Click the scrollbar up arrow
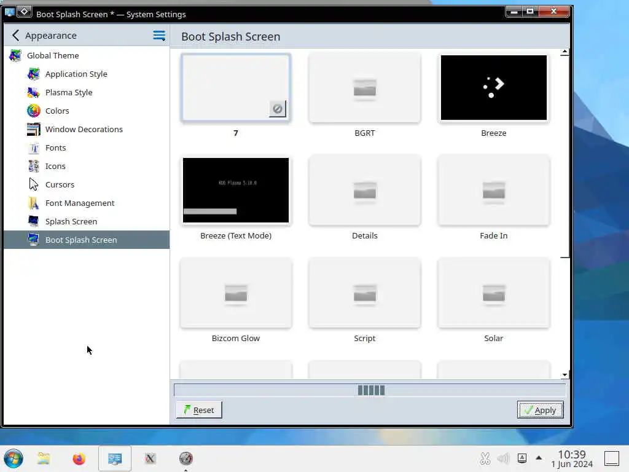The width and height of the screenshot is (629, 472). coord(565,52)
